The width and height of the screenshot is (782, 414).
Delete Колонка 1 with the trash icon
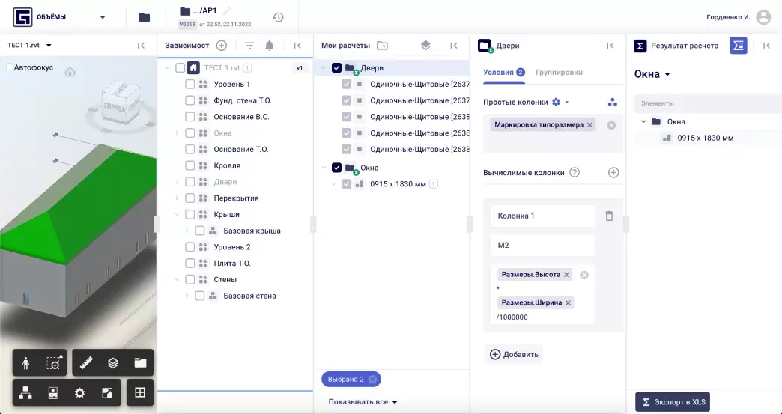[x=609, y=216]
